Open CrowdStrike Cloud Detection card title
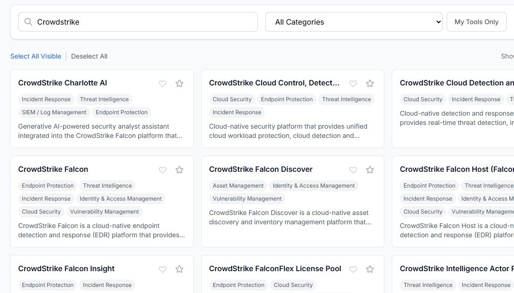Screen dimensions: 514x293 click(x=457, y=83)
